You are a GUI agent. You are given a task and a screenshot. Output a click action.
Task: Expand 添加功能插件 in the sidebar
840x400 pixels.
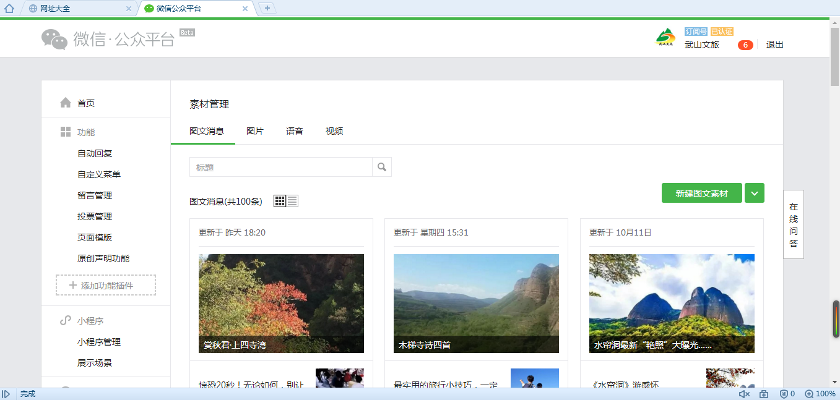coord(105,284)
